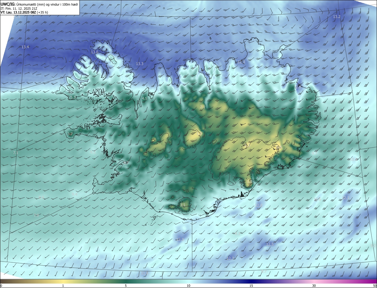Click the 9.4 value label on the map
The width and height of the screenshot is (377, 288).
[75, 194]
